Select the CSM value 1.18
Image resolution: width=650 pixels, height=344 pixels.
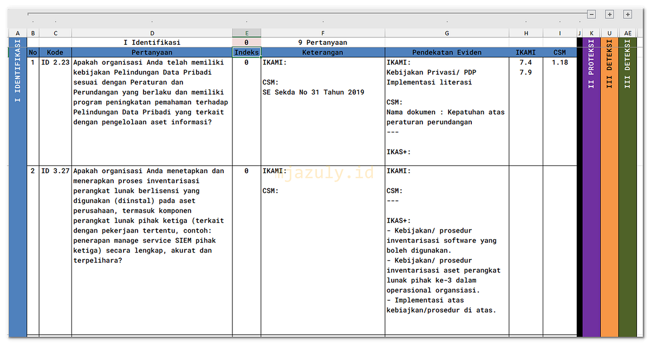pyautogui.click(x=560, y=111)
